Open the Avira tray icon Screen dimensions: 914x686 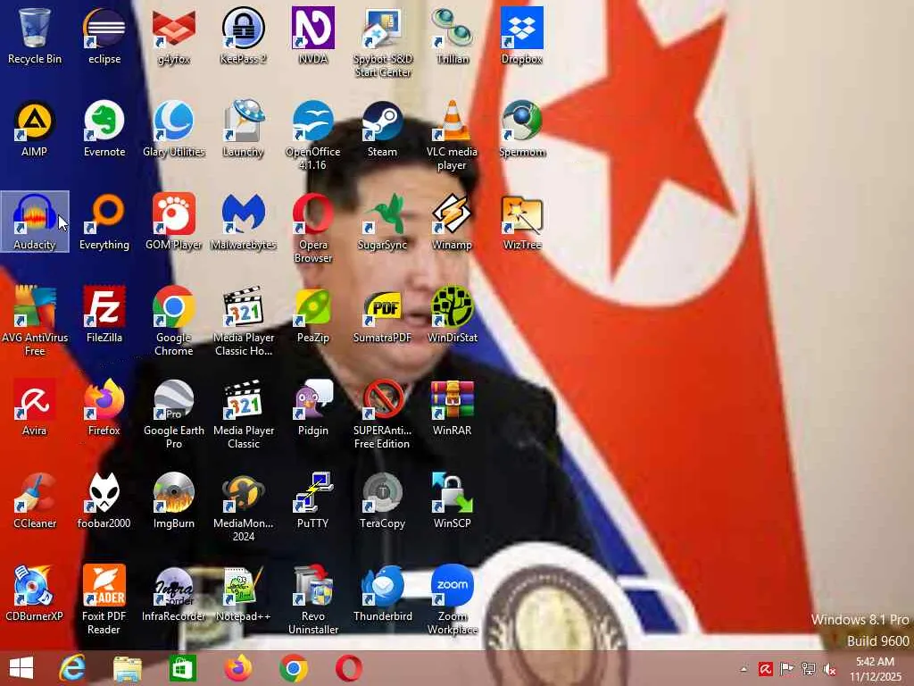click(765, 669)
